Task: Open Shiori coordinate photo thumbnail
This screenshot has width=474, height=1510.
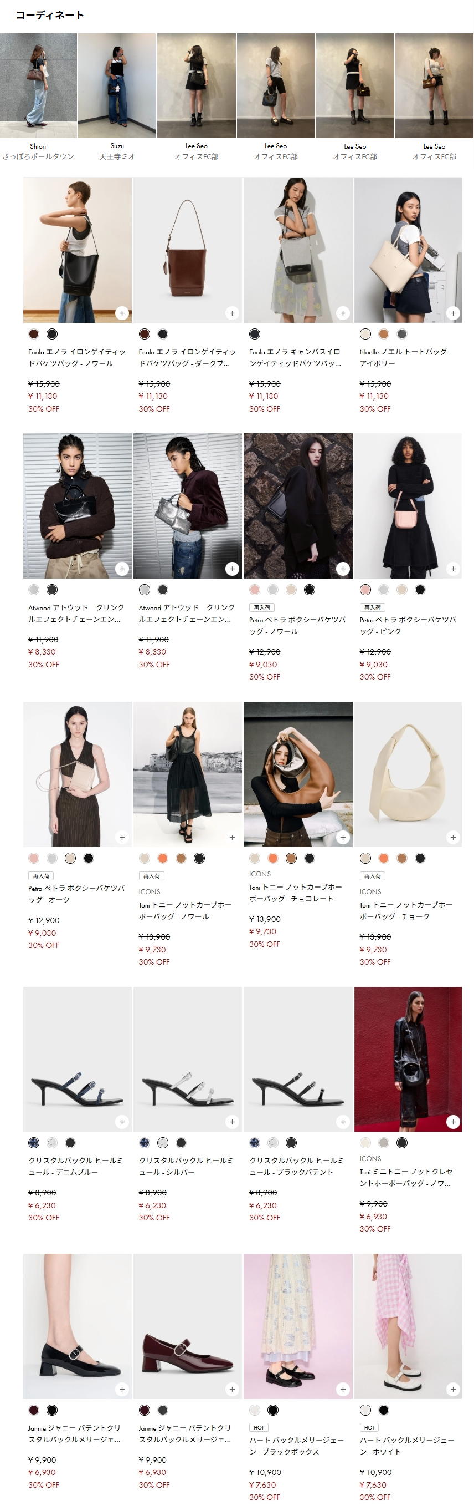Action: point(38,85)
